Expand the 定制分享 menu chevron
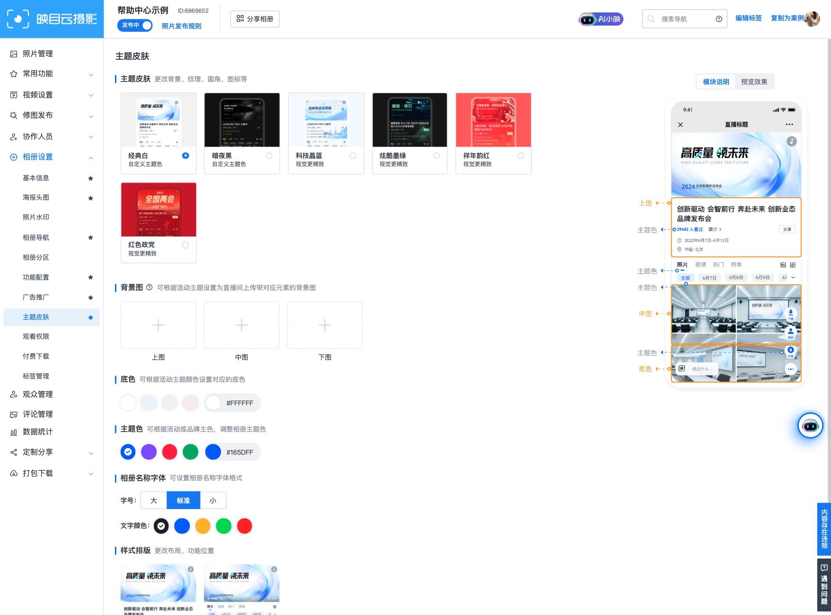The width and height of the screenshot is (831, 615). point(91,453)
